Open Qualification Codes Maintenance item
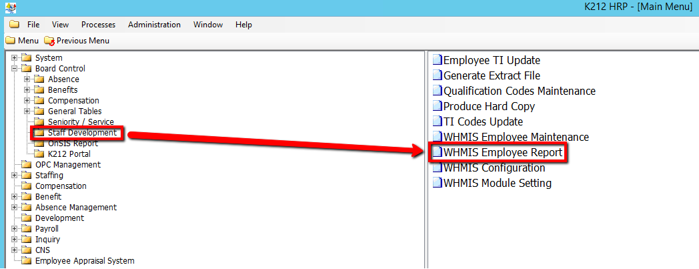The width and height of the screenshot is (699, 269). click(x=519, y=91)
